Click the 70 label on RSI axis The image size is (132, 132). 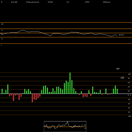click(x=2, y=30)
